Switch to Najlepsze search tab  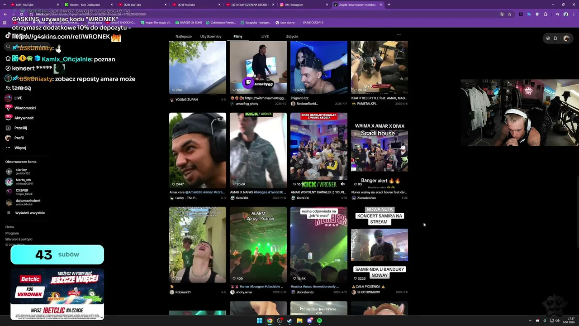coord(184,36)
